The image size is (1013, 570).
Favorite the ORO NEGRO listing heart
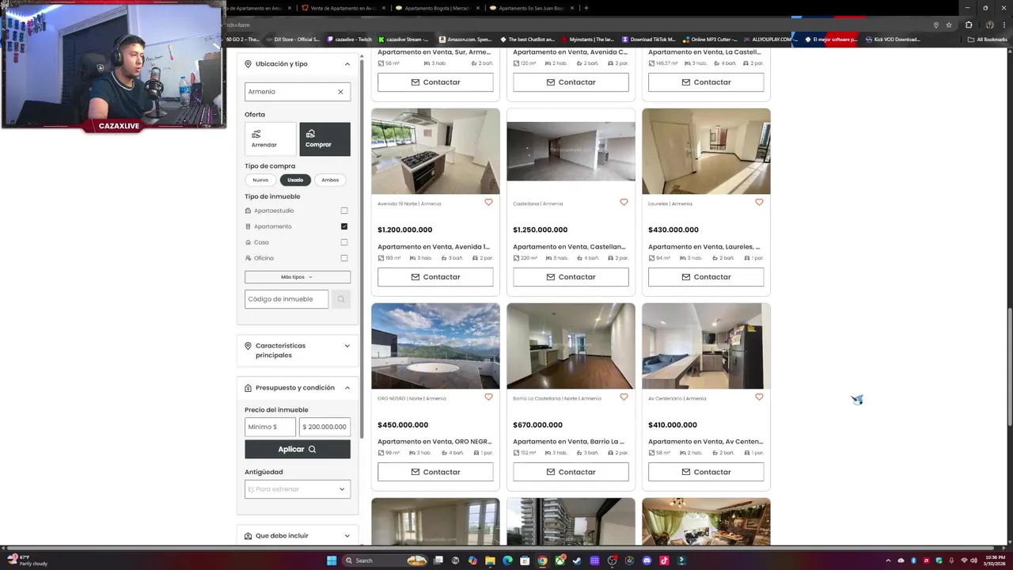pyautogui.click(x=488, y=397)
